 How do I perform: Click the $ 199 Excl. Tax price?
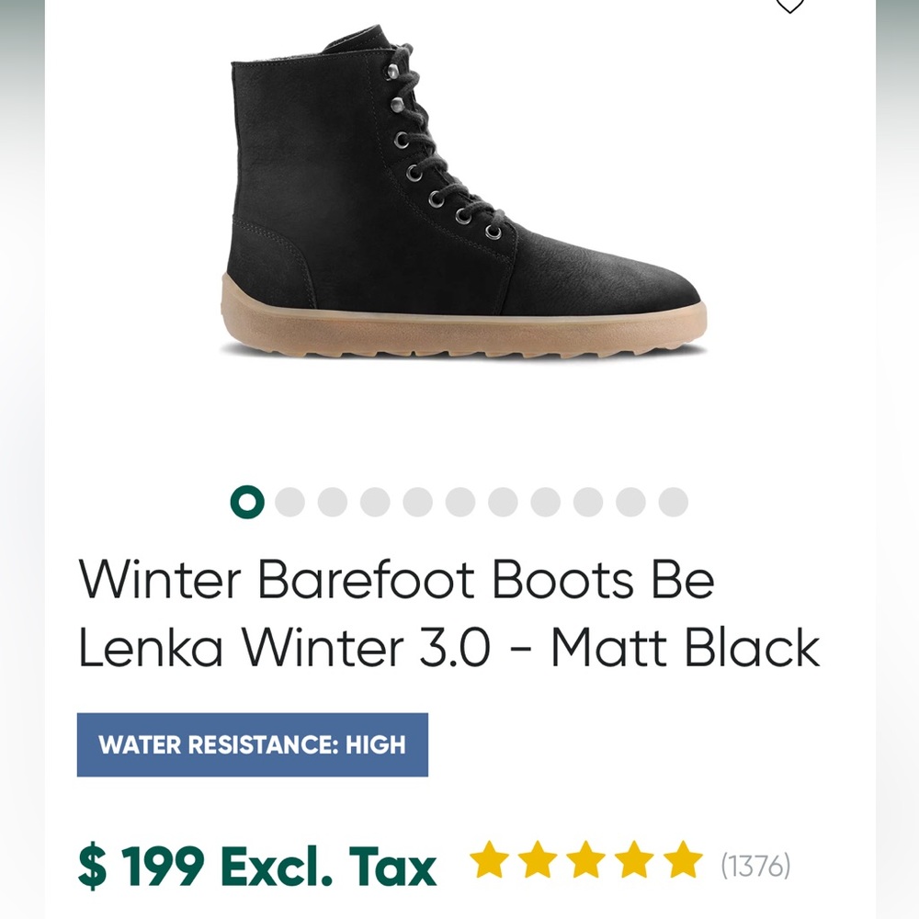click(257, 866)
